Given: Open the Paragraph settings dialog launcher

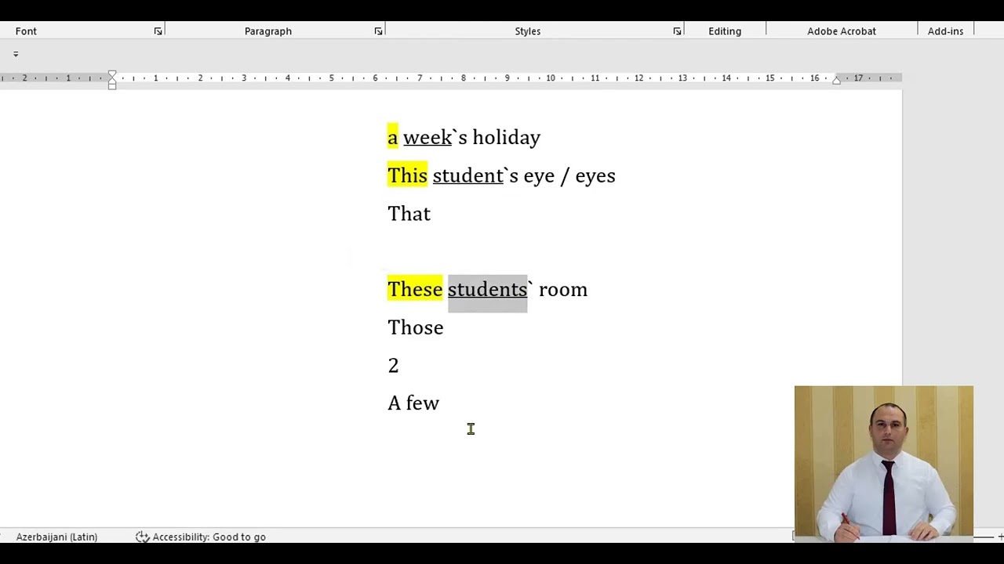Looking at the screenshot, I should (378, 31).
